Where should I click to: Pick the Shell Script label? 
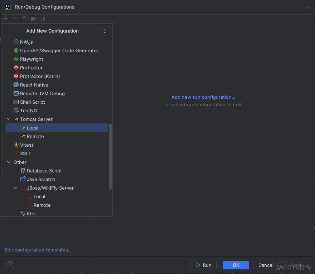32,102
